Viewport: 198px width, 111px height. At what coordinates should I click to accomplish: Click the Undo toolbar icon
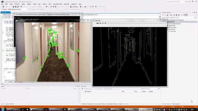tap(21, 7)
